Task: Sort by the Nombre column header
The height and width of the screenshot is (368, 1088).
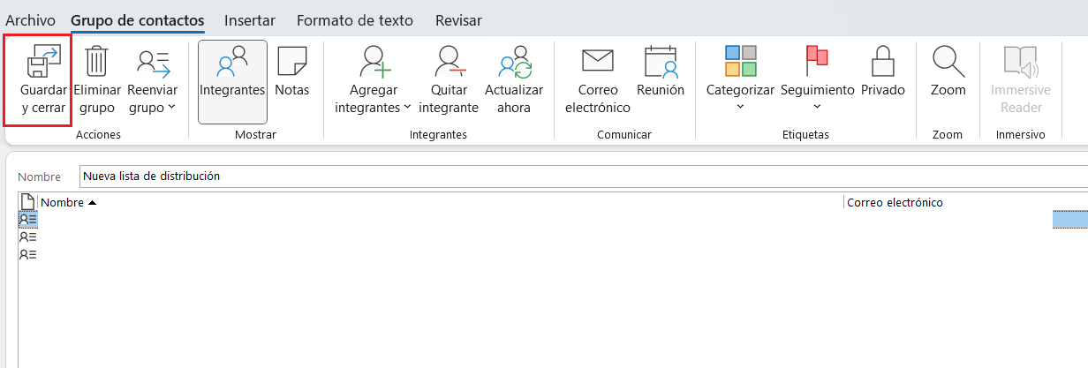Action: click(x=62, y=202)
